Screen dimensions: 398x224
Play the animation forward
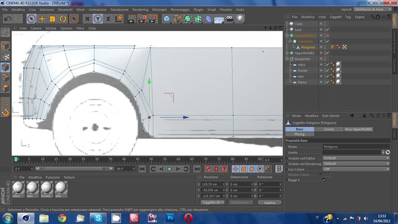(x=170, y=169)
